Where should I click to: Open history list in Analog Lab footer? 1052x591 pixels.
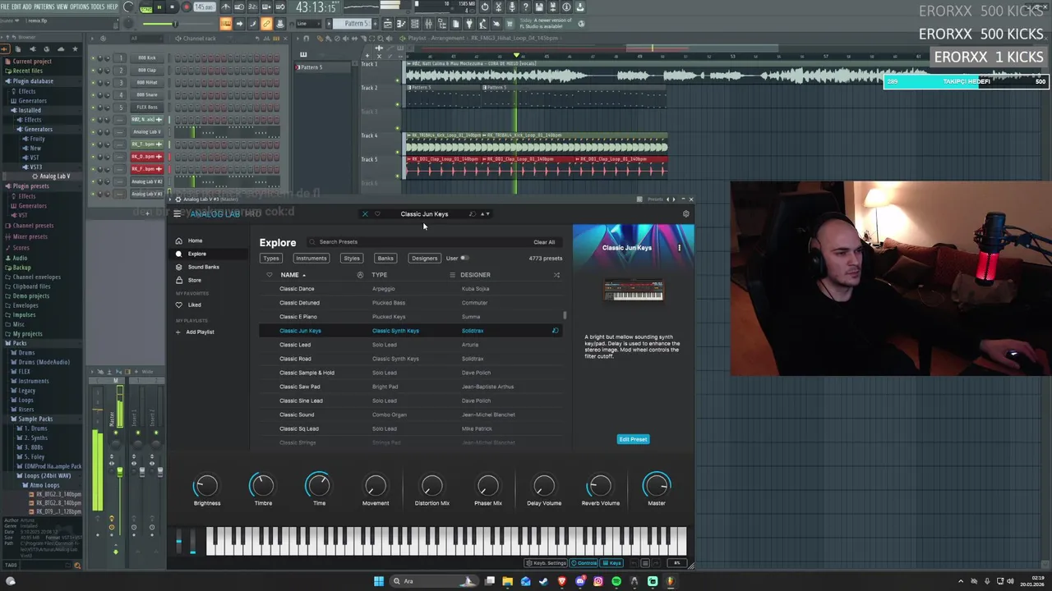click(645, 563)
